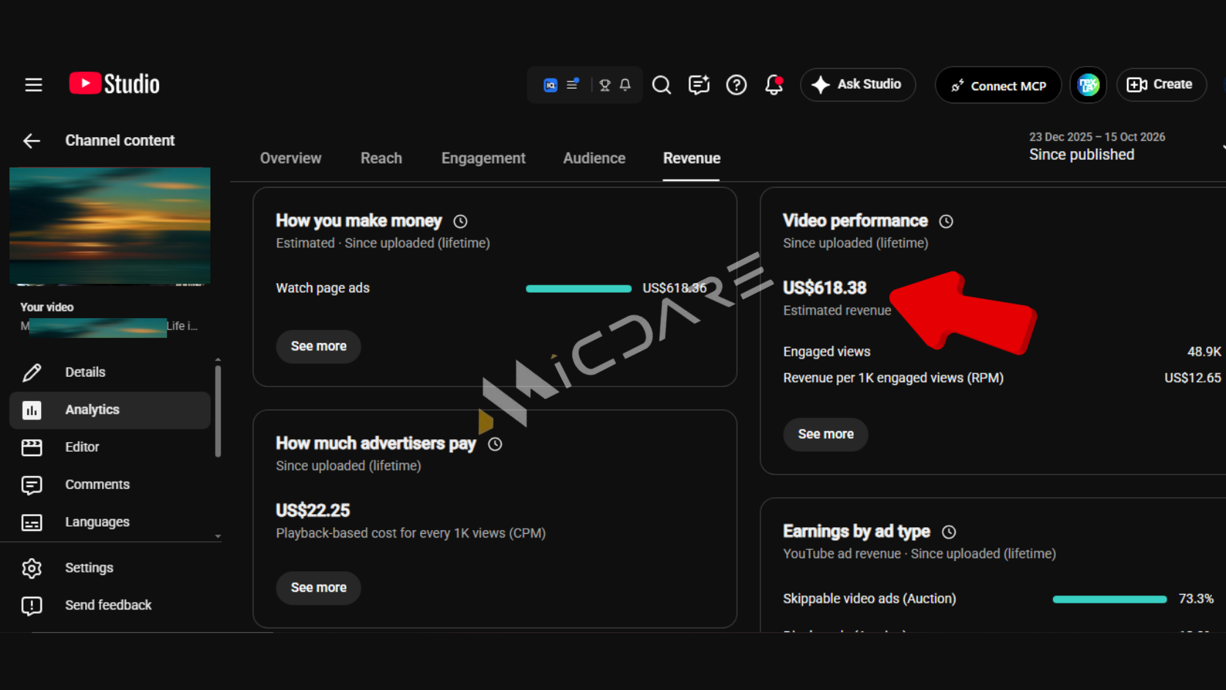Click the Create button
The image size is (1226, 690).
1161,85
